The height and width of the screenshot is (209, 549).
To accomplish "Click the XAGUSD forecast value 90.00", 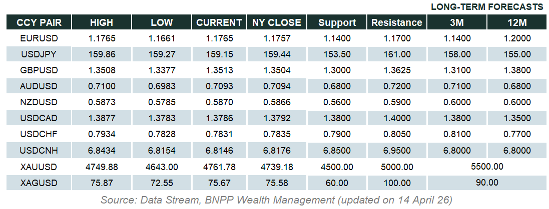I will coord(487,183).
